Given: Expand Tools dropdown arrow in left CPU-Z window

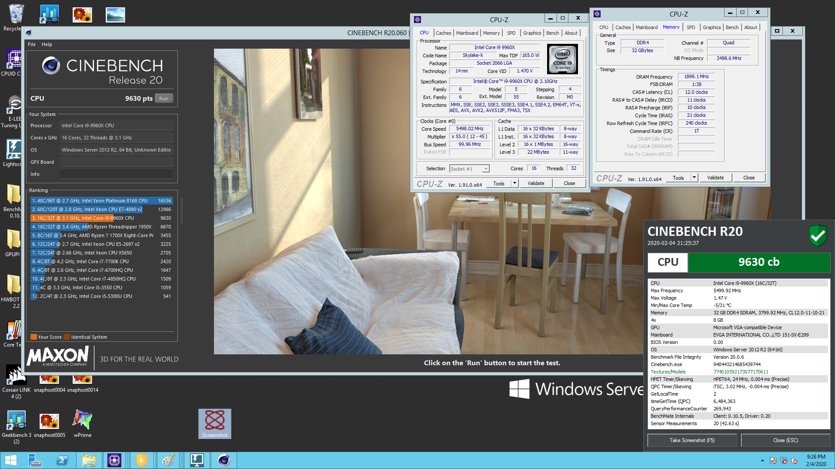Looking at the screenshot, I should [x=514, y=183].
